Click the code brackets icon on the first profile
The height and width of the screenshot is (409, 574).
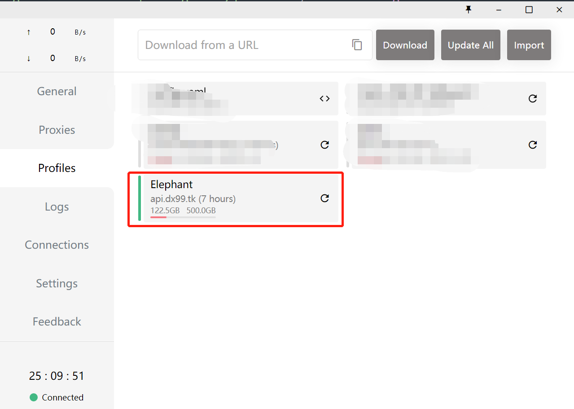[324, 99]
